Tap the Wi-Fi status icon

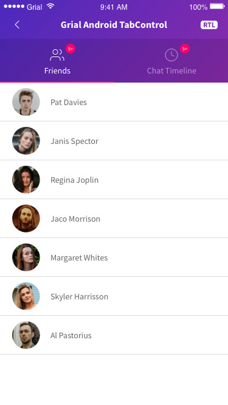click(x=50, y=7)
